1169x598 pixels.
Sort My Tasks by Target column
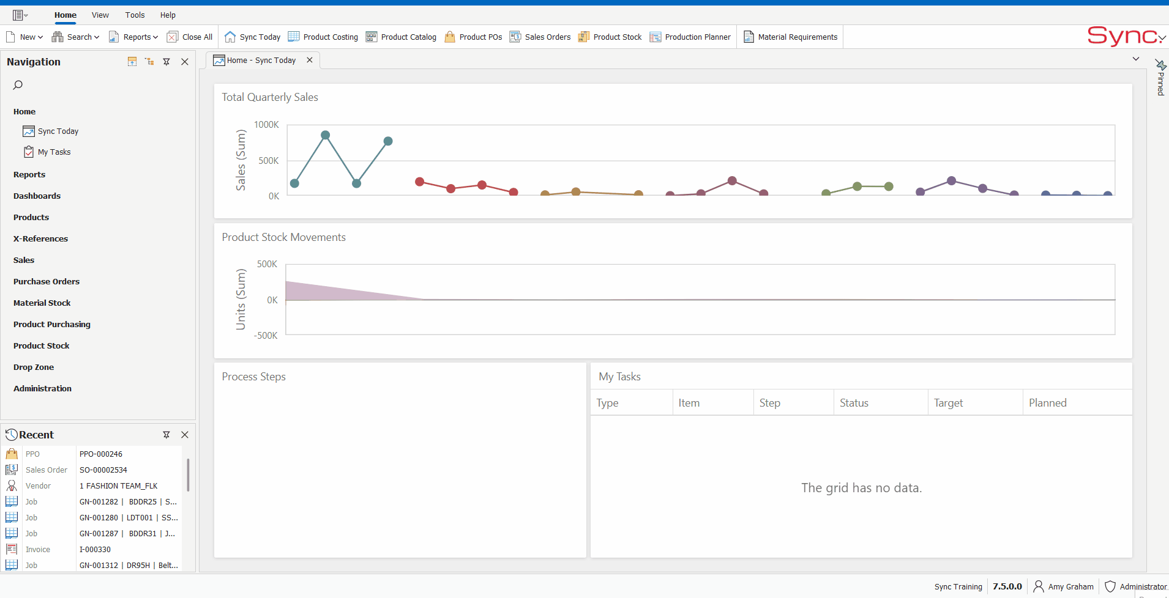coord(976,403)
